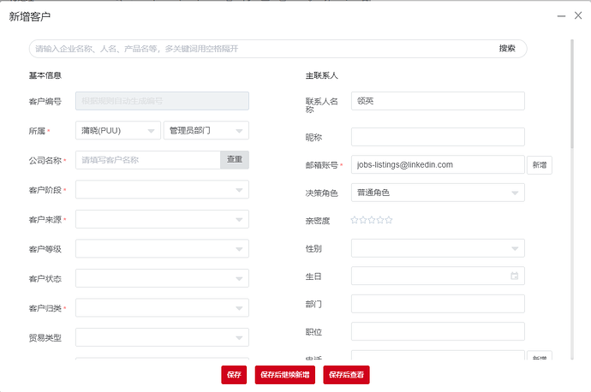The height and width of the screenshot is (392, 591).
Task: Minimize the 新增客户 dialog
Action: 559,16
